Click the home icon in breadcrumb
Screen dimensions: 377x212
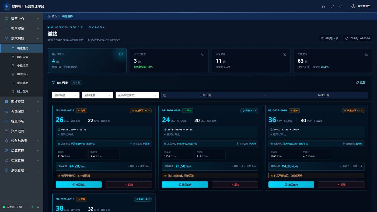(49, 16)
